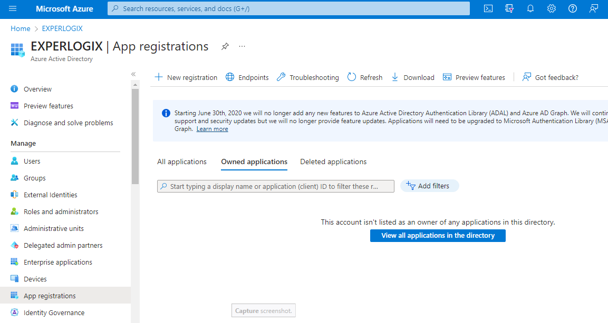Open Cloud Shell icon
Viewport: 608px width, 323px height.
click(x=488, y=8)
